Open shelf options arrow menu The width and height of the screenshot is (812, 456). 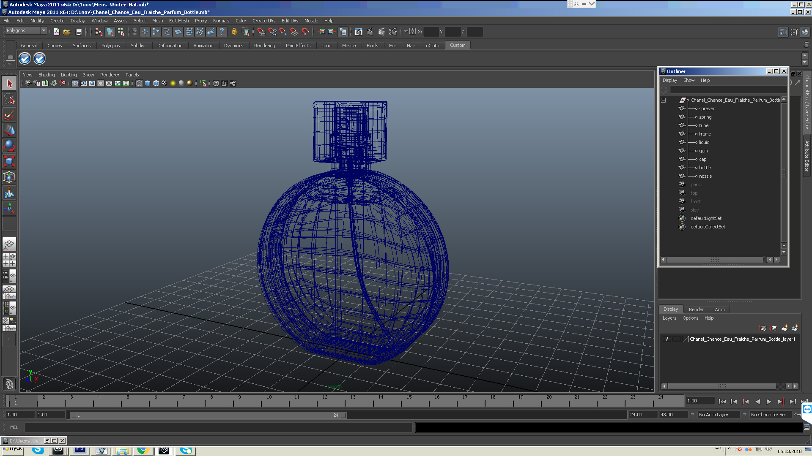[11, 64]
